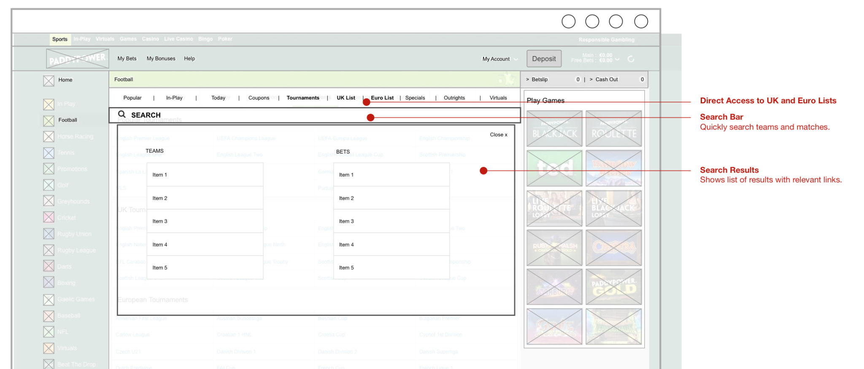This screenshot has height=369, width=864.
Task: Select Item 2 under Bets results
Action: (391, 198)
